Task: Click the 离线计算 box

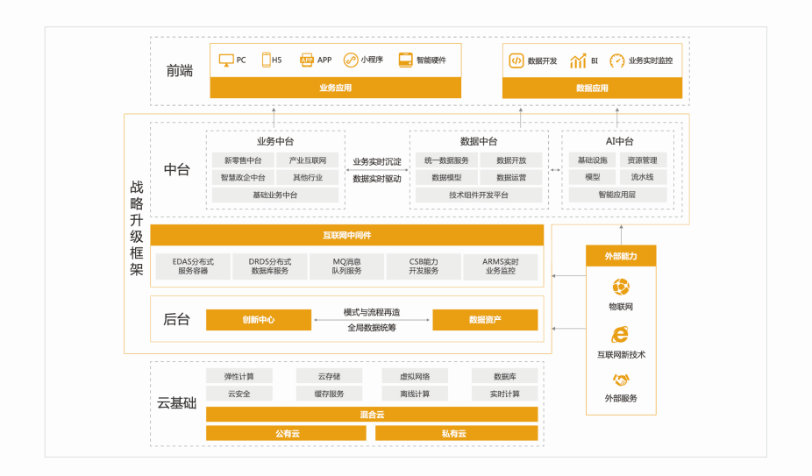Action: point(415,394)
